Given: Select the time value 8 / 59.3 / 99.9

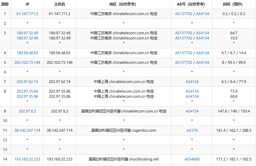Looking at the screenshot, I should [x=234, y=62].
